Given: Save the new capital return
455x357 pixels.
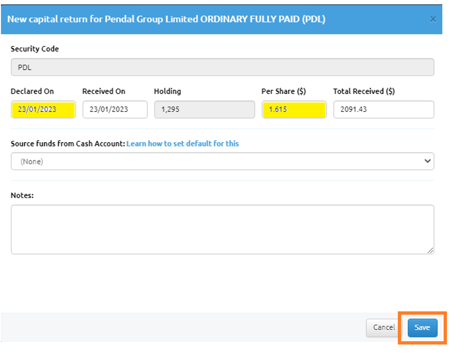Looking at the screenshot, I should pyautogui.click(x=422, y=327).
